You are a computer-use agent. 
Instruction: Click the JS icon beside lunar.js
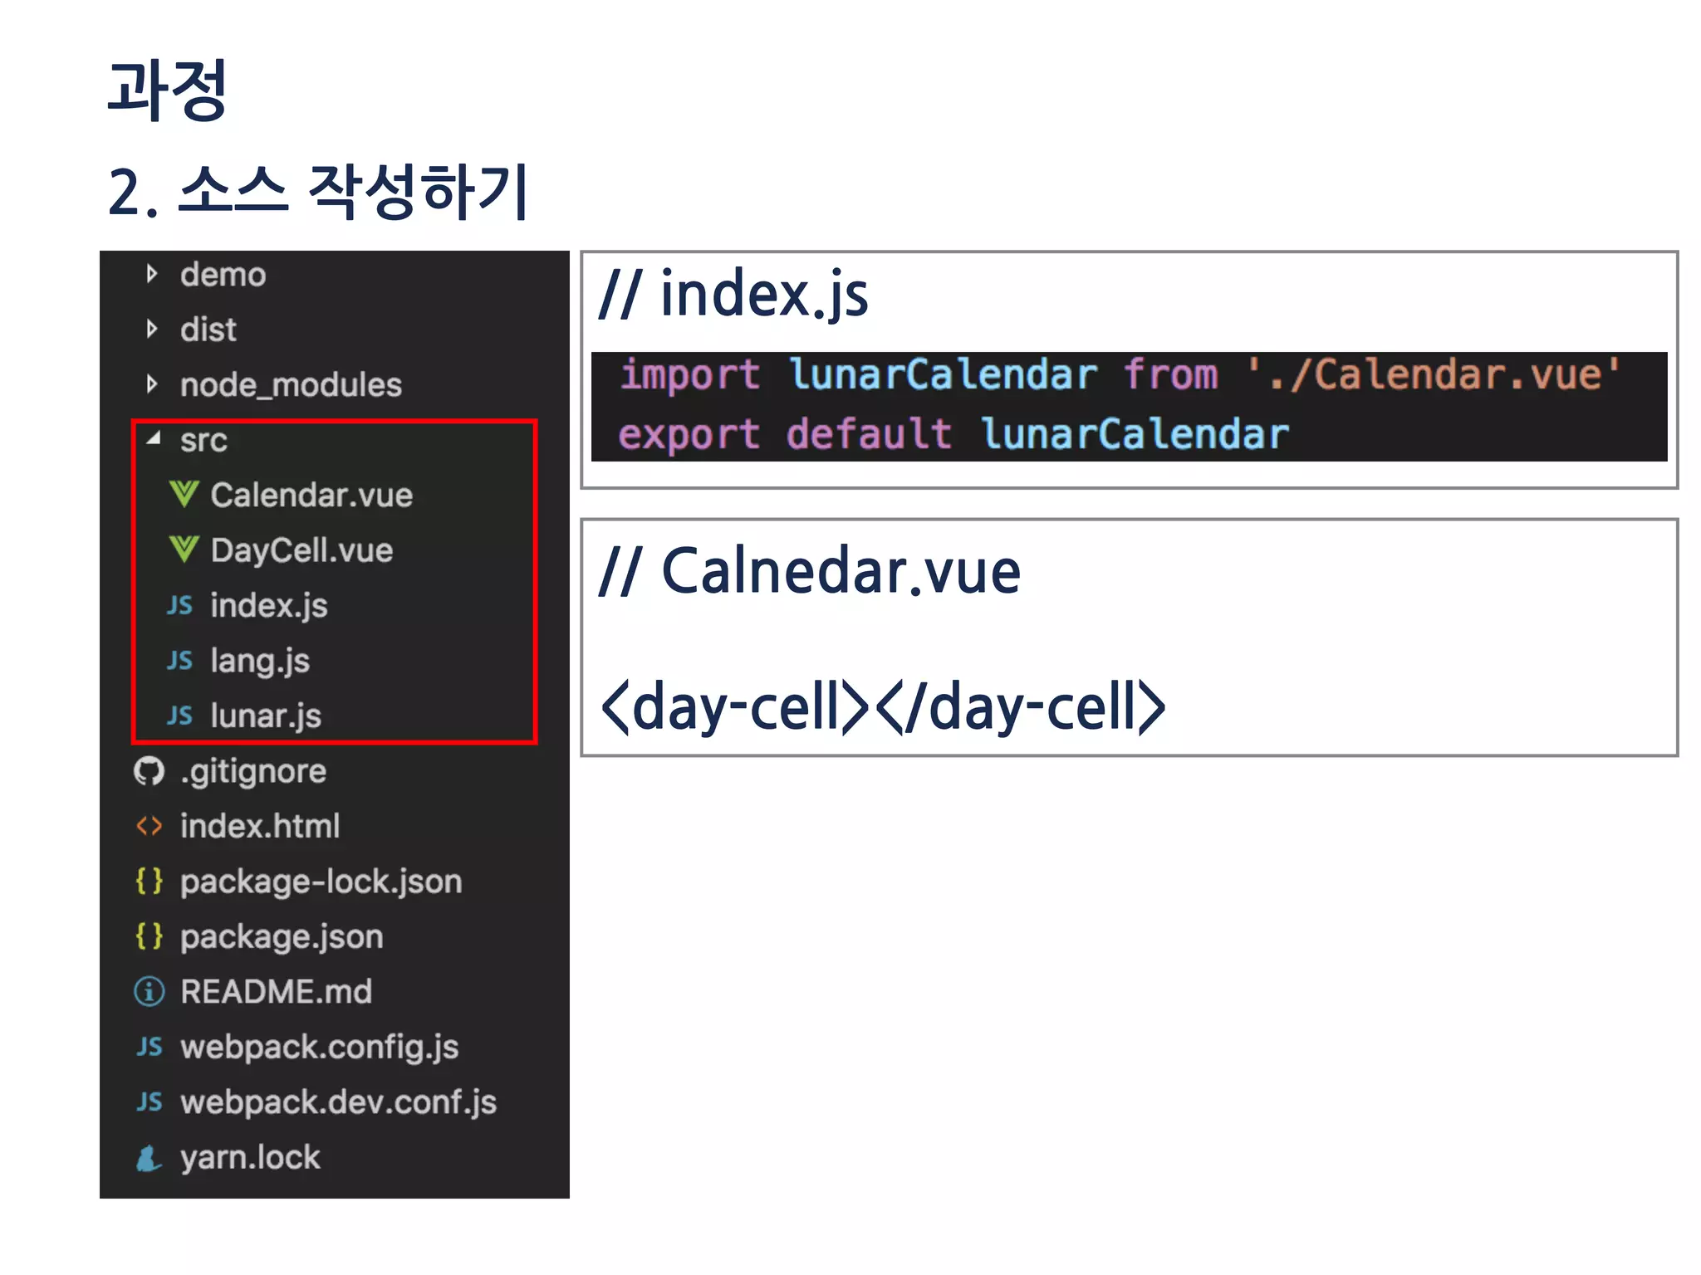pos(179,715)
